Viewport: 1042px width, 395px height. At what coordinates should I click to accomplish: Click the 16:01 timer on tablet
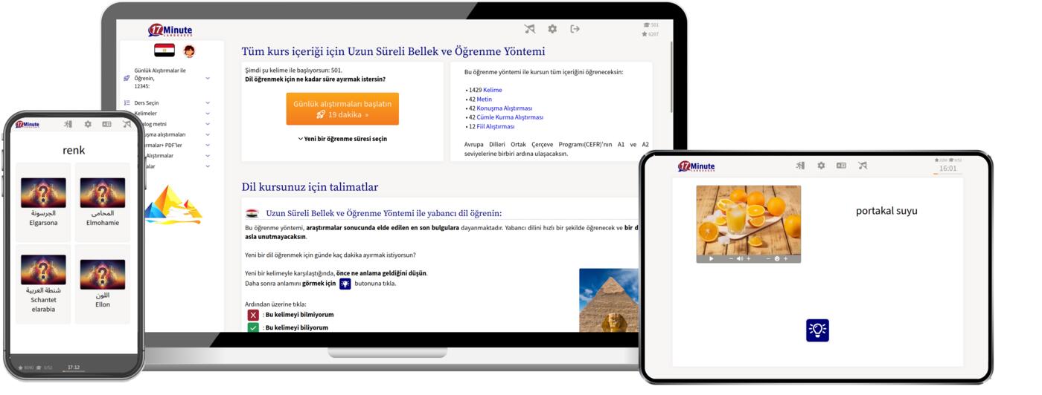point(947,169)
